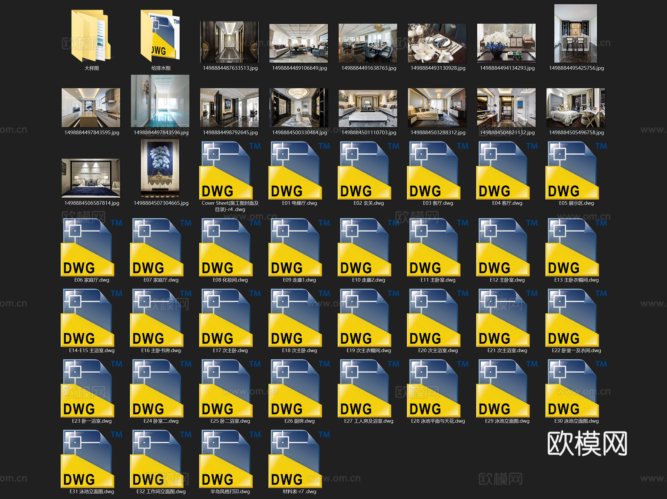Open image thumbnail 1498884504821132.jpg
The image size is (667, 499).
coord(507,108)
